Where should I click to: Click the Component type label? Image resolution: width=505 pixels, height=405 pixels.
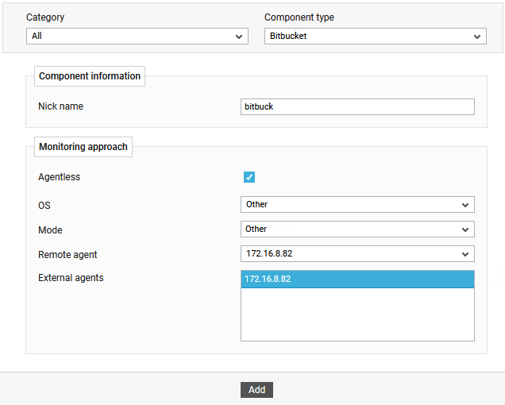[x=299, y=17]
